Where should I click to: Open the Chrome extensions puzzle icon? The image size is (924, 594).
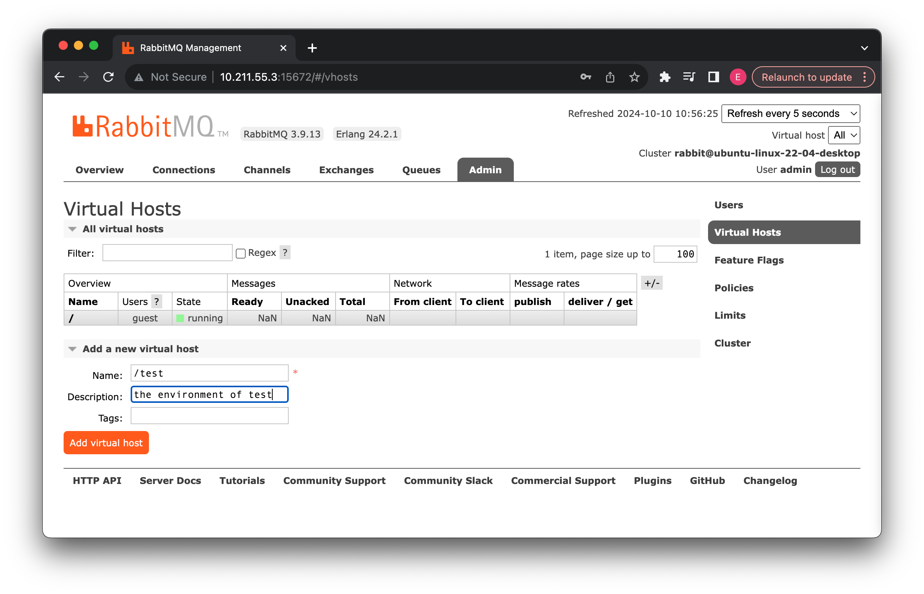point(665,77)
